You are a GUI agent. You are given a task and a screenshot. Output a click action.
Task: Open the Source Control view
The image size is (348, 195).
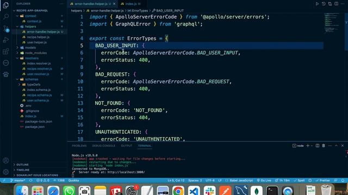tap(6, 28)
